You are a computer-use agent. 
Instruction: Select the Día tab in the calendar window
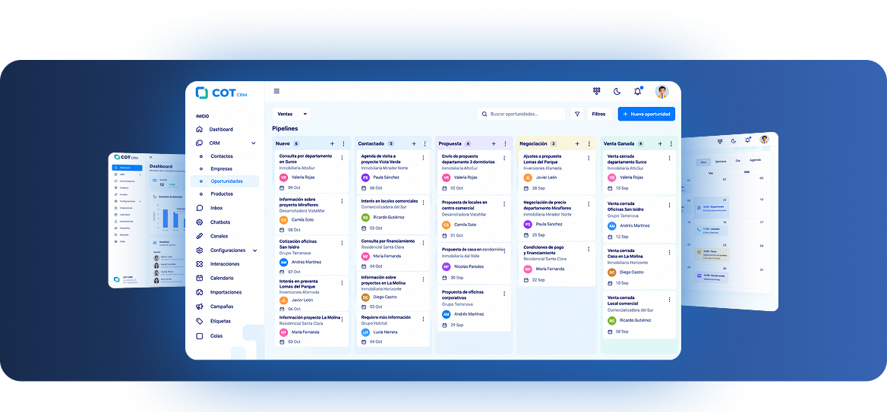point(737,161)
